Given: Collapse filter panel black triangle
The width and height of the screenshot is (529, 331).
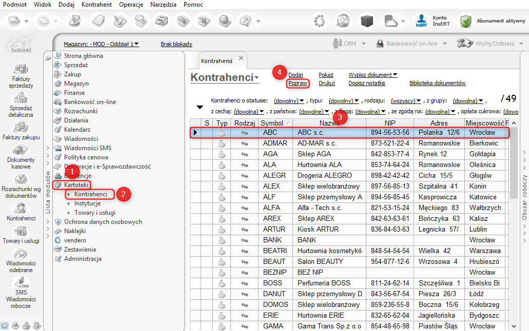Looking at the screenshot, I should point(200,107).
